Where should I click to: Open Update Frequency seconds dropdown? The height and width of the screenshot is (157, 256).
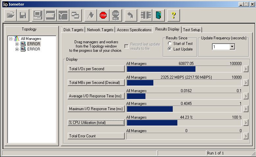coord(232,47)
